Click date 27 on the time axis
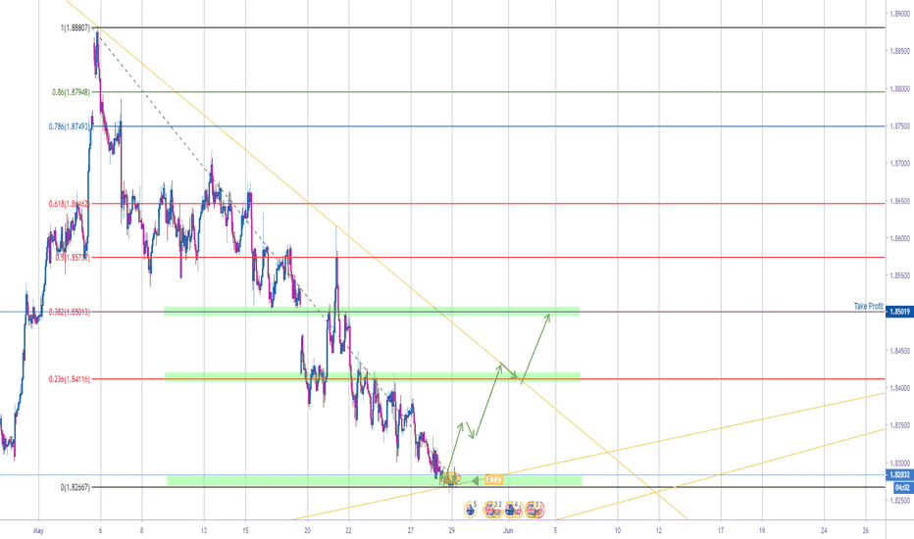The width and height of the screenshot is (914, 539). coord(410,531)
